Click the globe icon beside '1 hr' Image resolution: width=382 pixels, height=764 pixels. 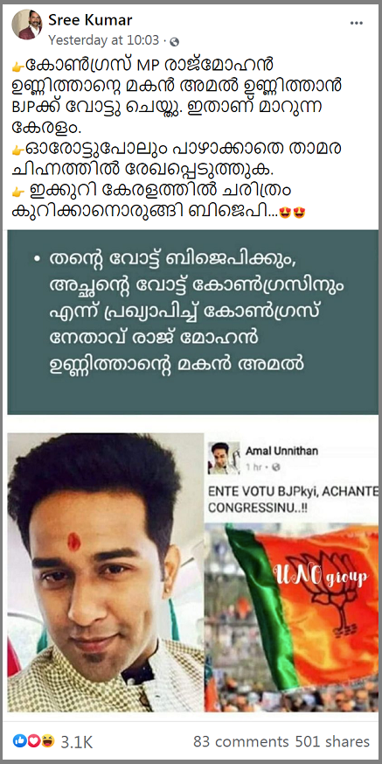[276, 467]
